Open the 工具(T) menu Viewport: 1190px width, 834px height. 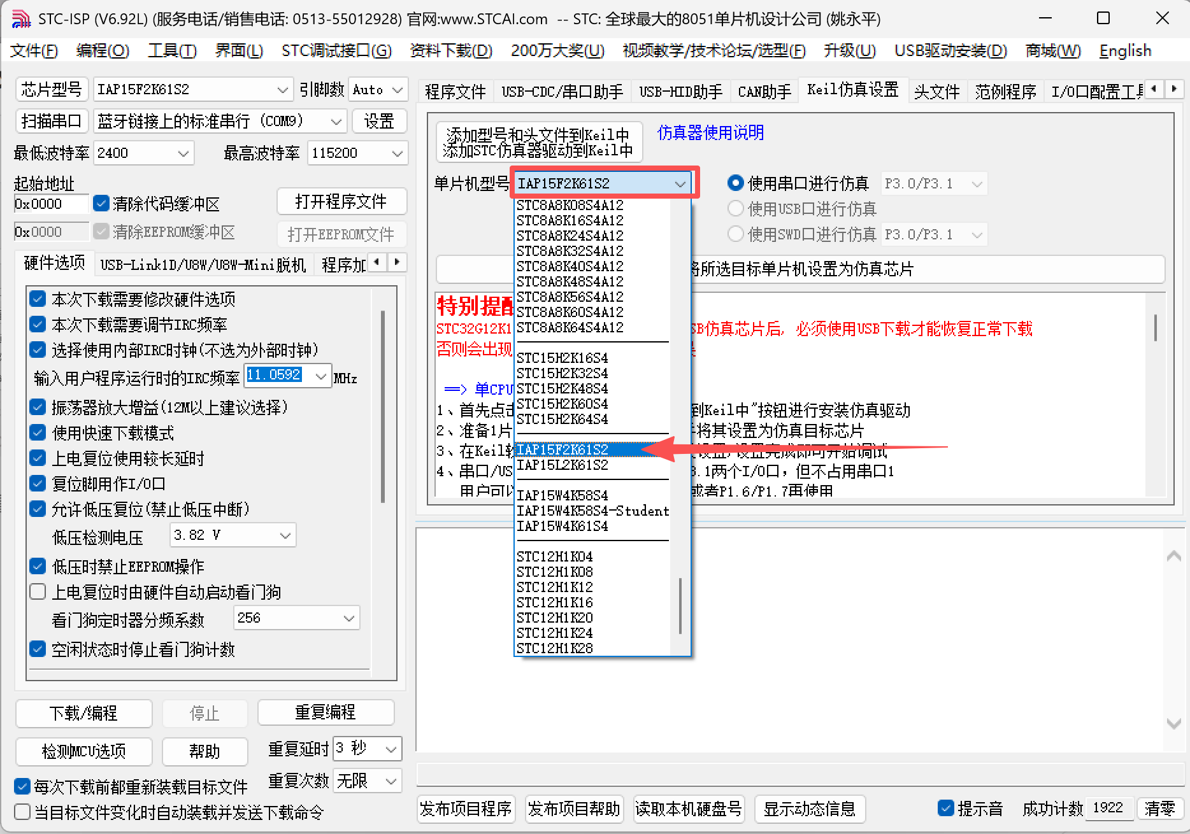172,51
